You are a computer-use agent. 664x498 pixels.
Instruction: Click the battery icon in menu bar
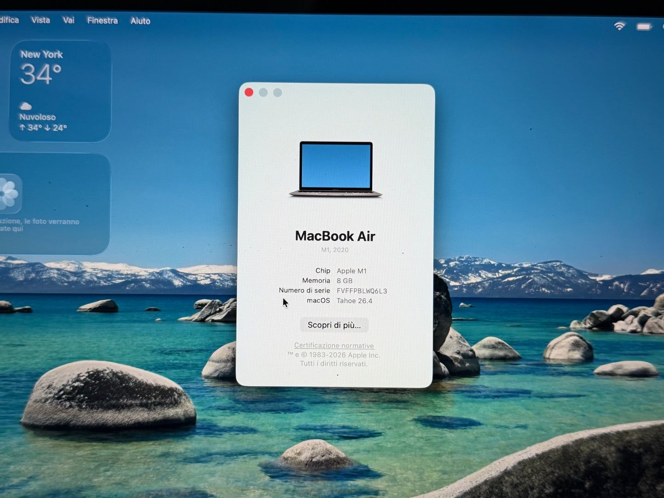click(x=644, y=27)
